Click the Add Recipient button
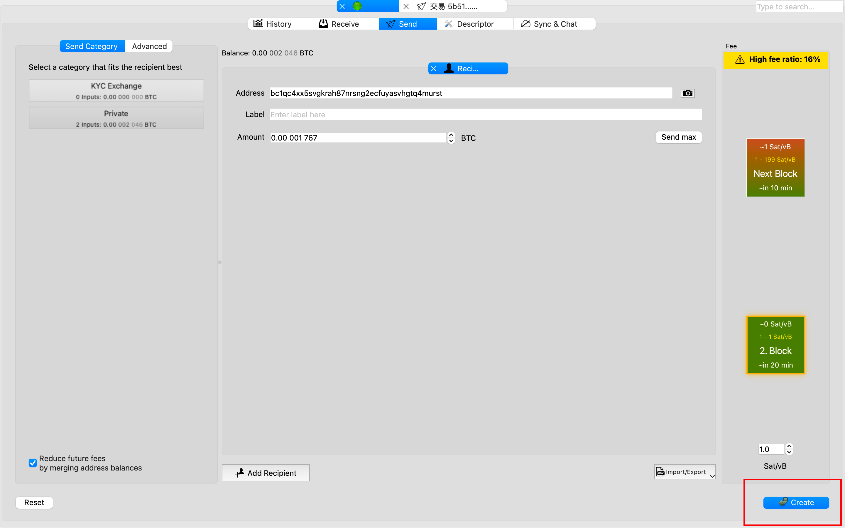Screen dimensions: 845x528 [x=266, y=473]
